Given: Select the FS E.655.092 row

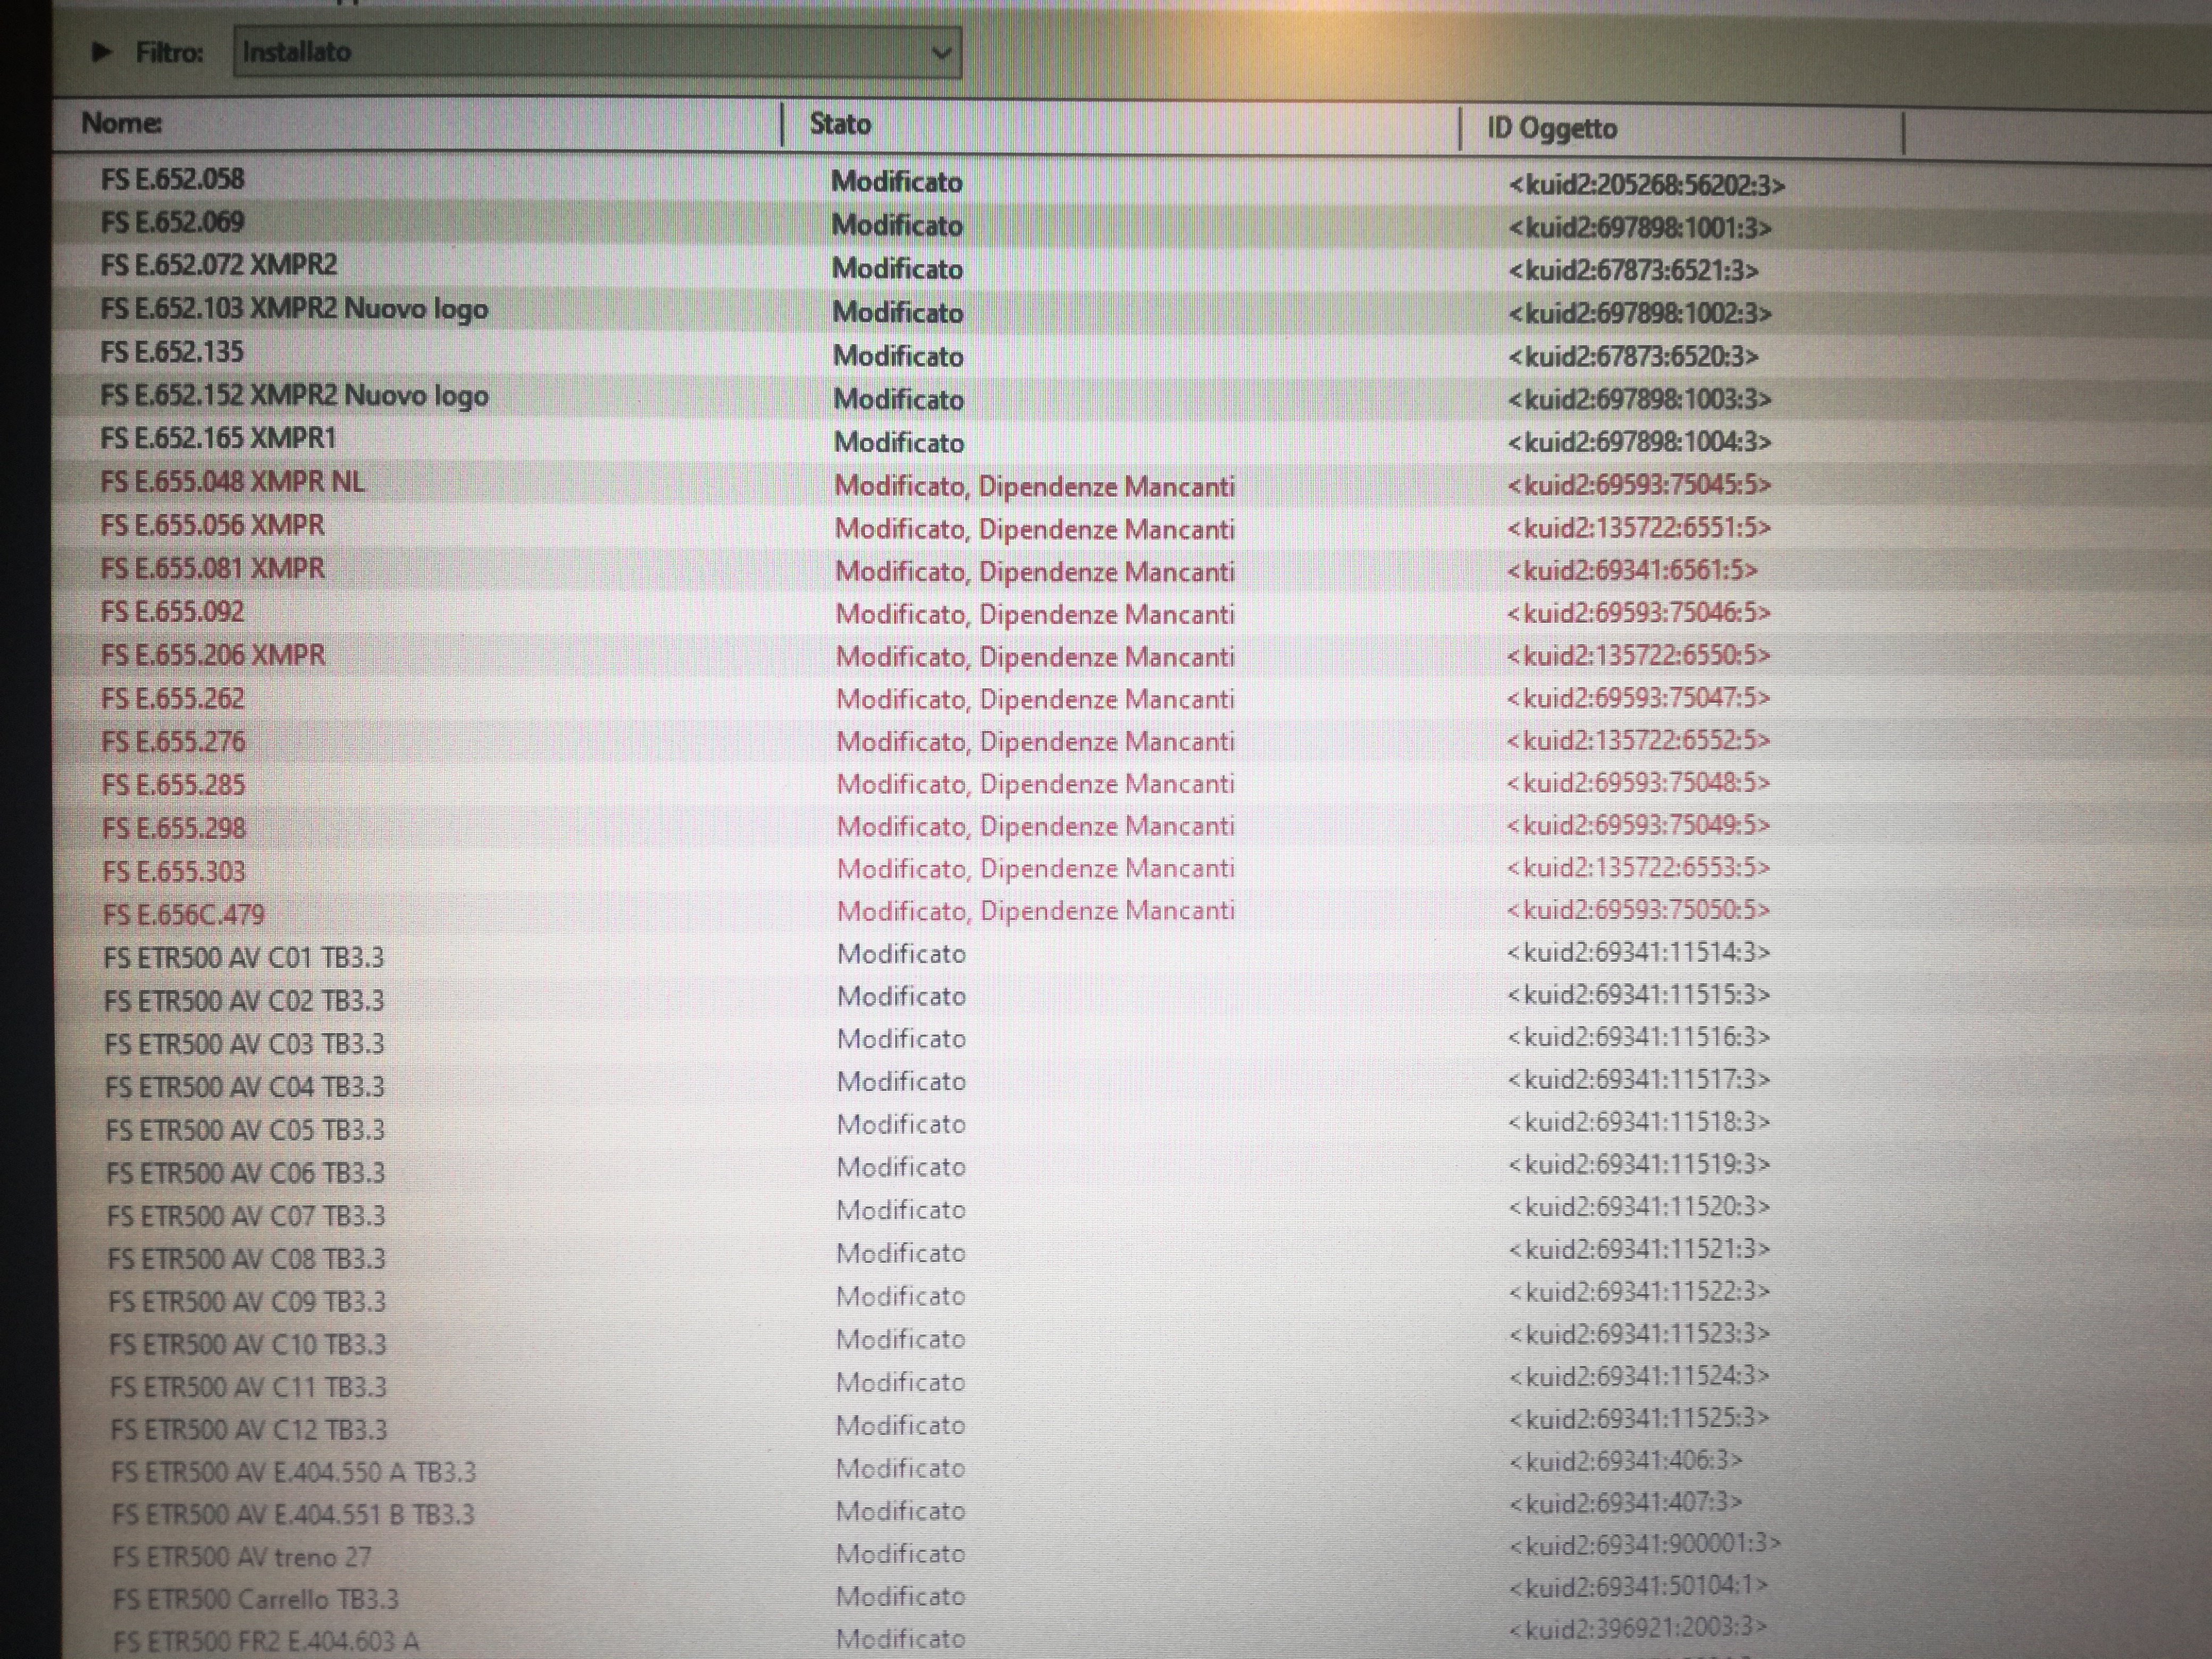Looking at the screenshot, I should coord(172,611).
